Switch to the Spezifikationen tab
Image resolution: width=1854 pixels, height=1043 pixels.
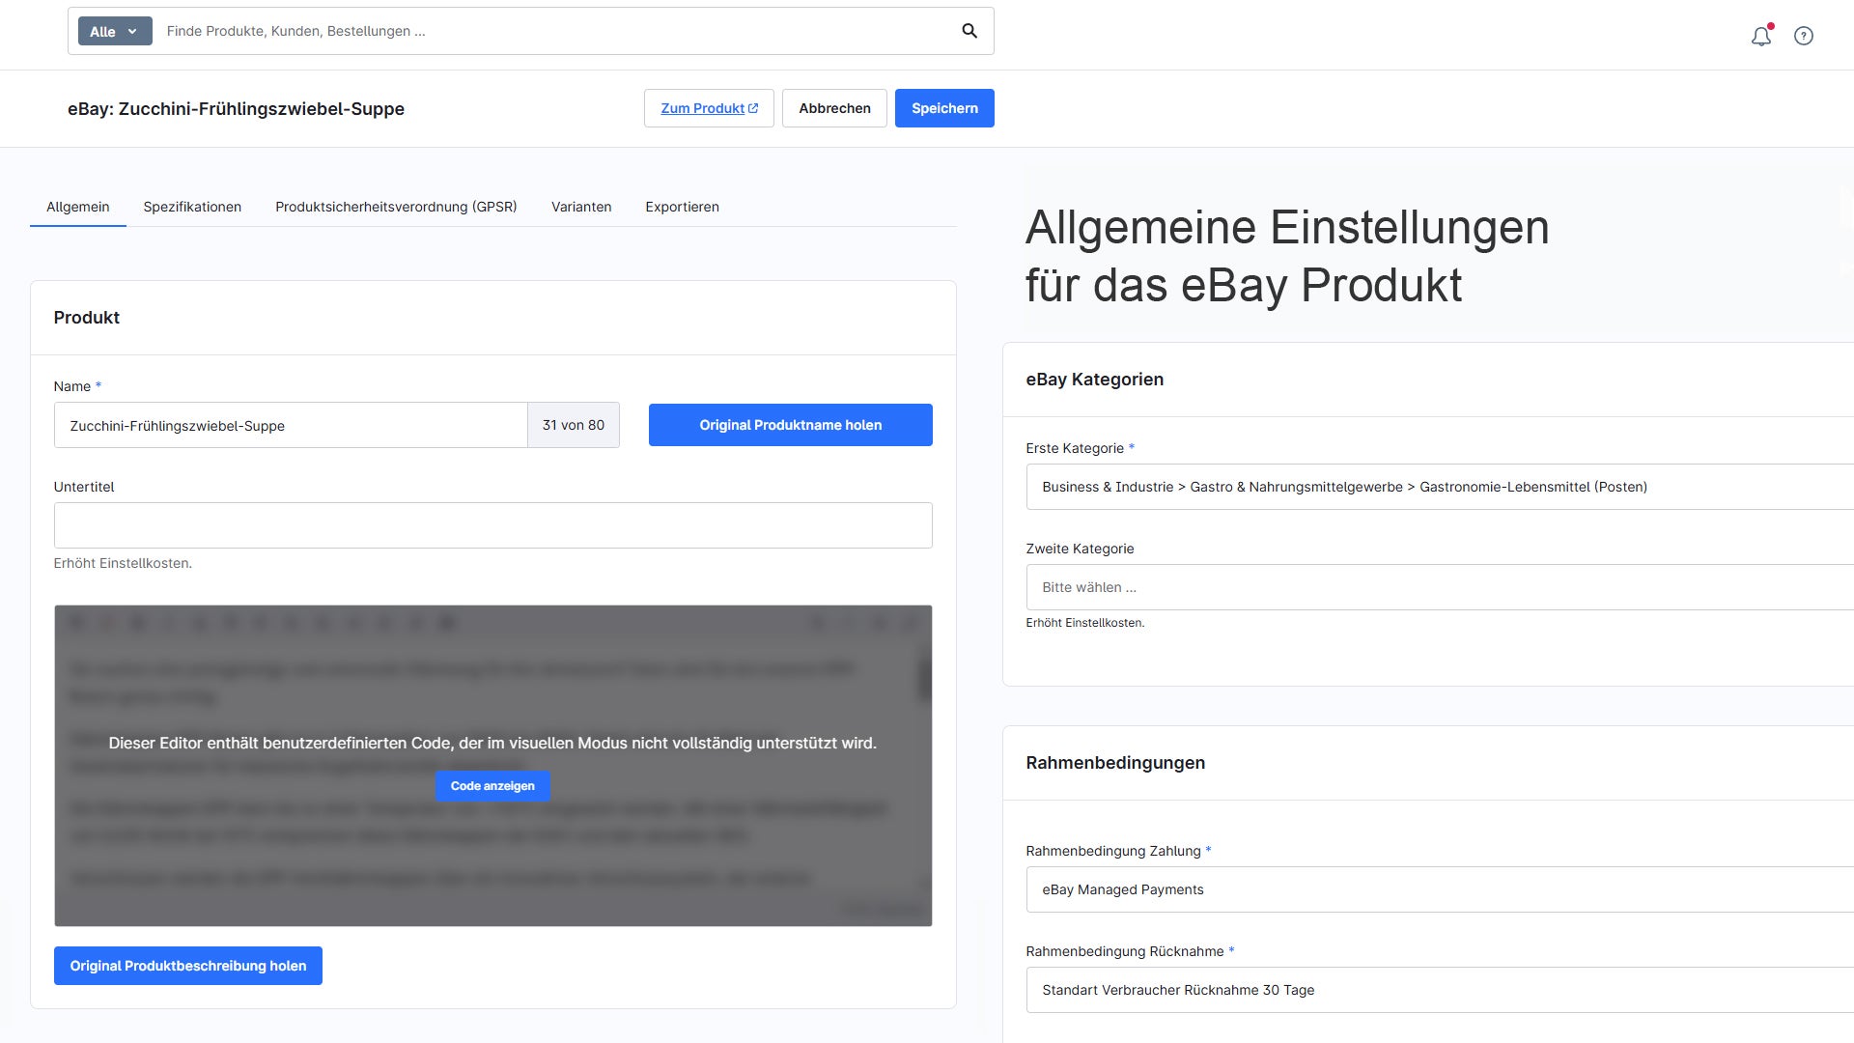[192, 207]
